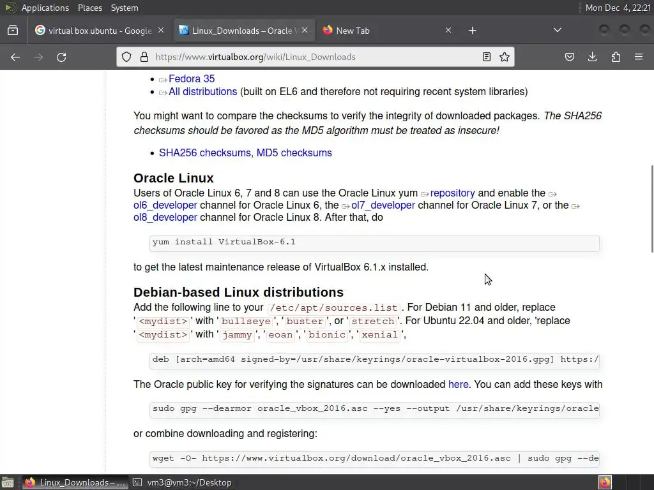Bookmark this page with the star
Screen dimensions: 654x490
pos(505,57)
